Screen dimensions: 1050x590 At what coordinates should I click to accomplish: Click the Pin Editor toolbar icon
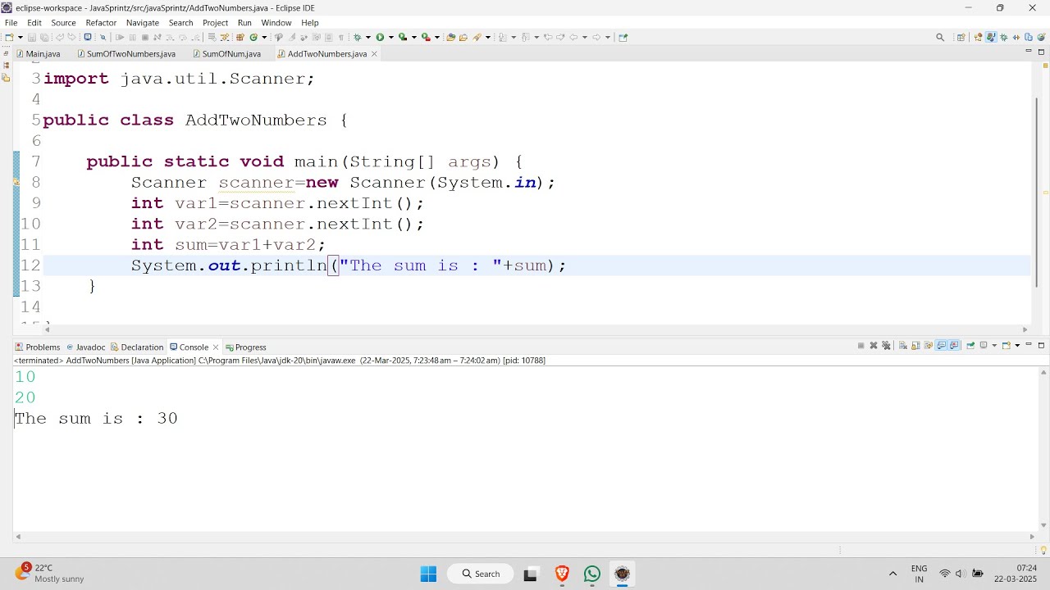(623, 37)
